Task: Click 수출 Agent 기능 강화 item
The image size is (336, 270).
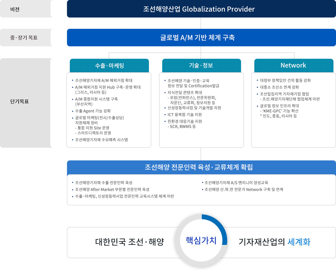Action: click(x=93, y=111)
